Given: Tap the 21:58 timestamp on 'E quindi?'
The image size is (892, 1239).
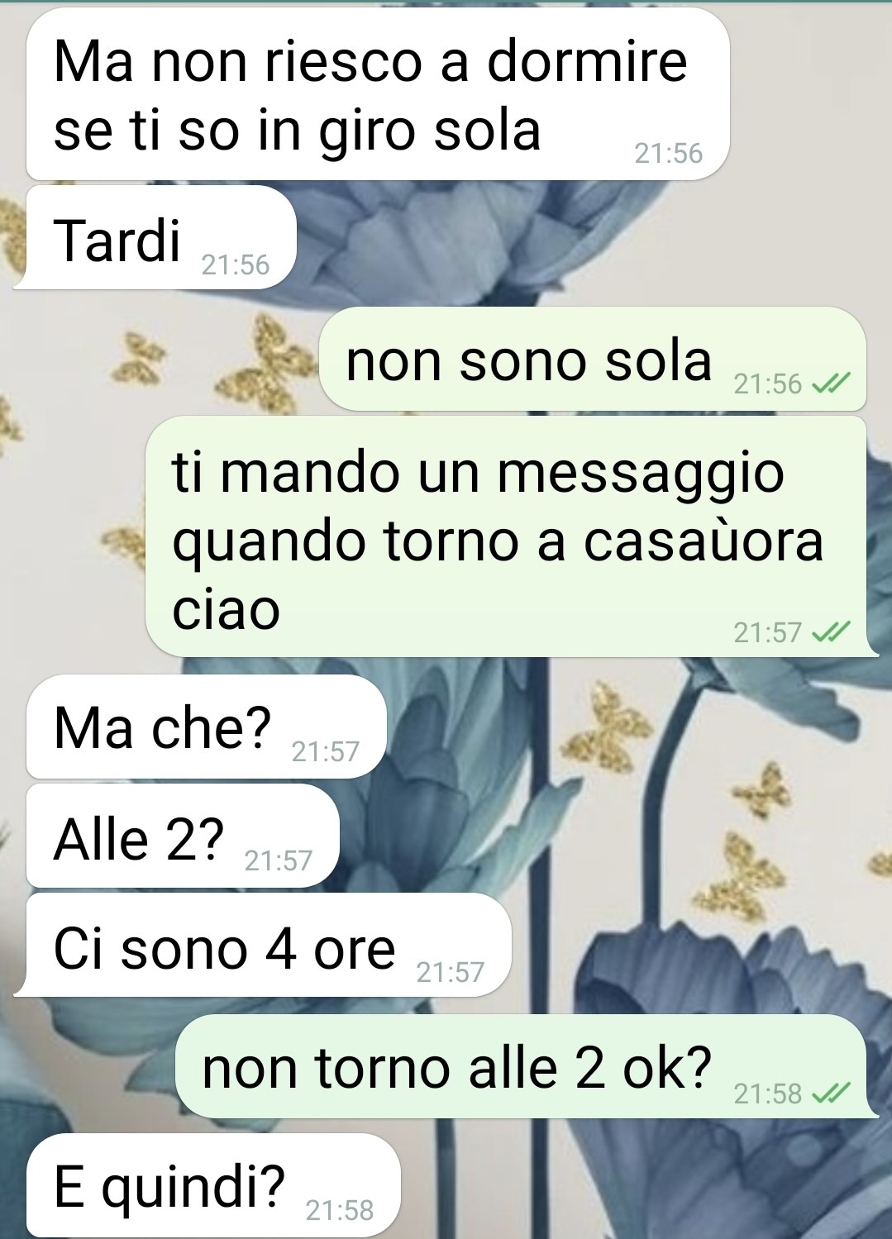Looking at the screenshot, I should pyautogui.click(x=340, y=1210).
